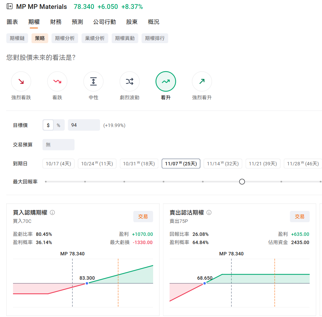322x317 pixels.
Task: Select the 看跌 bearish sentiment icon
Action: tap(57, 81)
